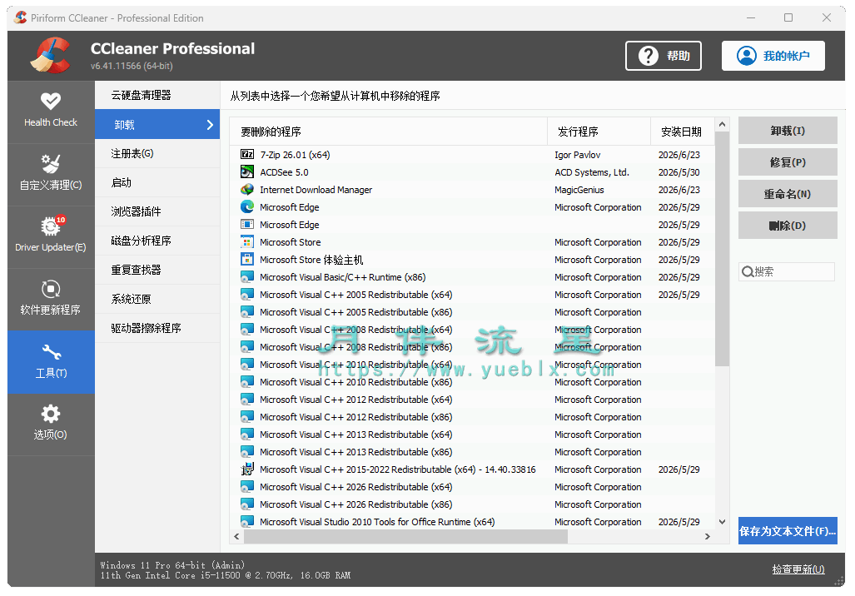Viewport: 855px width, 596px height.
Task: Sort by 发行程序 publisher column
Action: tap(599, 132)
